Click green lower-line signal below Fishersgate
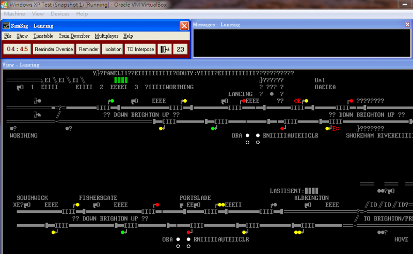Image resolution: width=413 pixels, height=254 pixels. click(122, 232)
